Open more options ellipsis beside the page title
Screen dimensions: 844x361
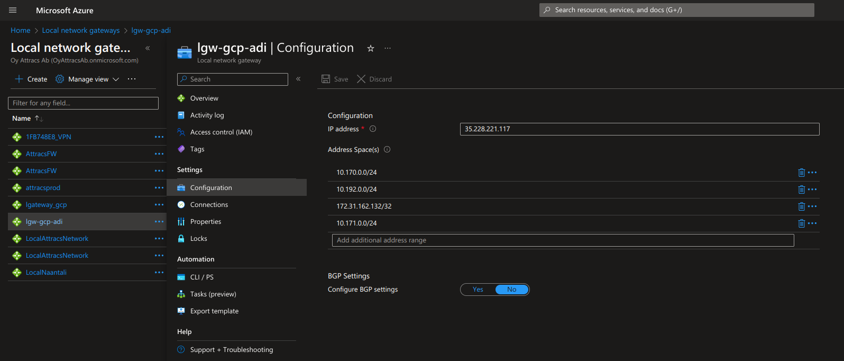[388, 48]
